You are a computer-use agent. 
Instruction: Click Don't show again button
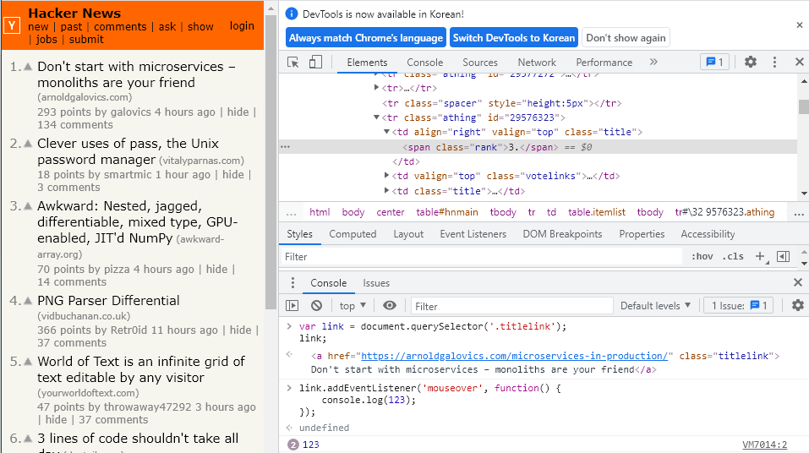(626, 38)
